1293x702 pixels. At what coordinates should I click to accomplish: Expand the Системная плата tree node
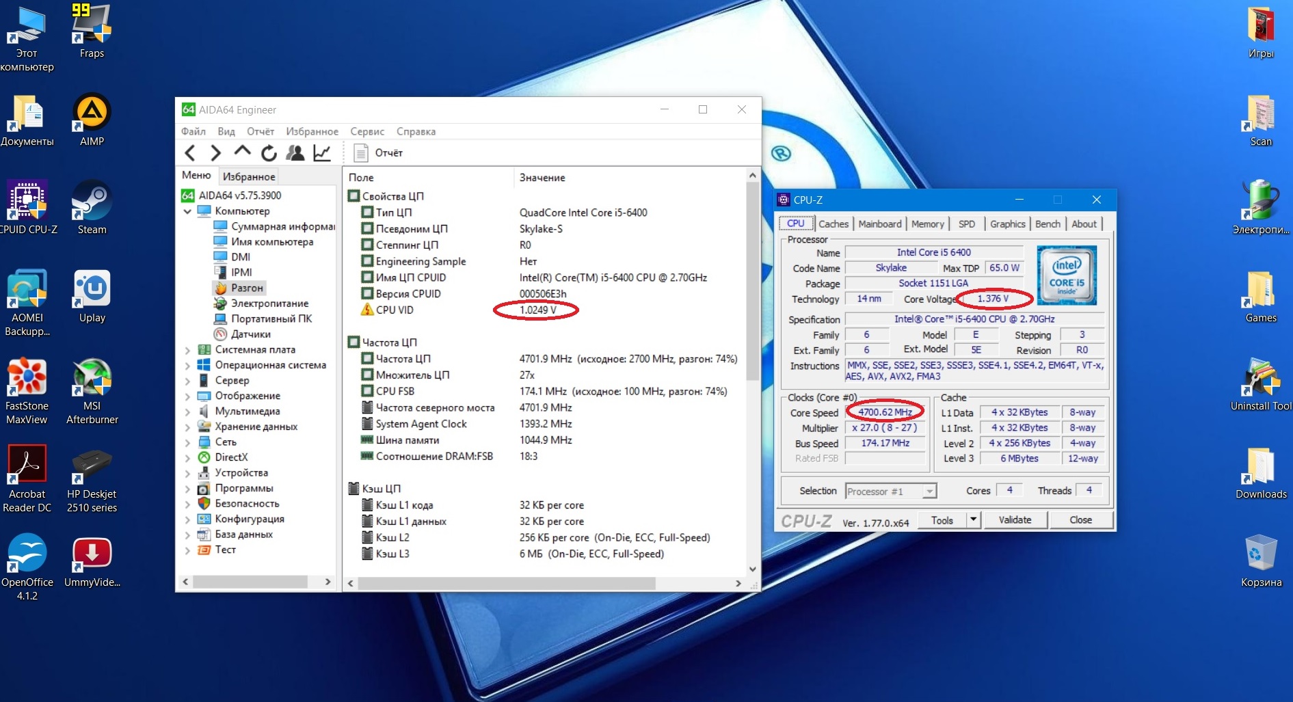click(x=187, y=350)
